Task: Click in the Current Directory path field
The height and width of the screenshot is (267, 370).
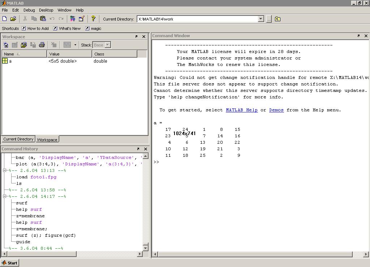Action: pos(198,19)
